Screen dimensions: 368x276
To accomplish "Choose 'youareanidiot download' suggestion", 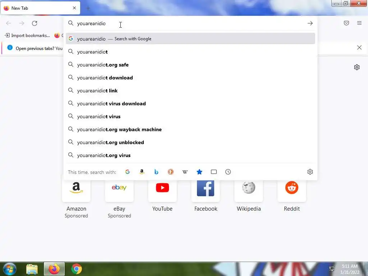I will 190,78.
